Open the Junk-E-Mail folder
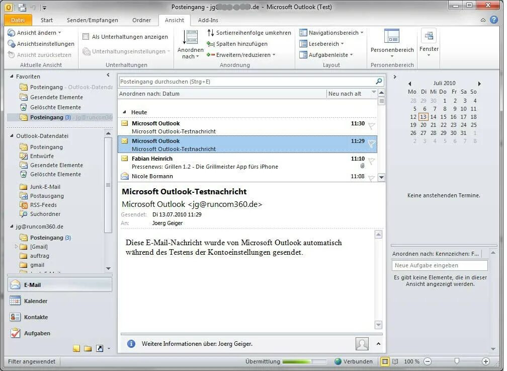This screenshot has height=371, width=507. [45, 187]
